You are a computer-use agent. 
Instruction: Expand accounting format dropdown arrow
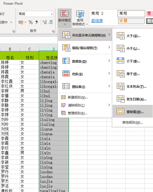coord(25,22)
